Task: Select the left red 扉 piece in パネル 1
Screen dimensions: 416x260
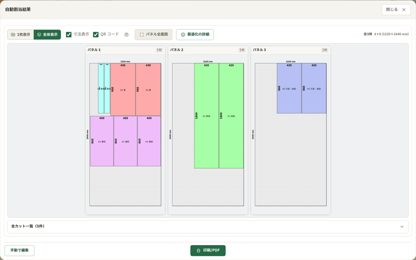Action: [123, 90]
